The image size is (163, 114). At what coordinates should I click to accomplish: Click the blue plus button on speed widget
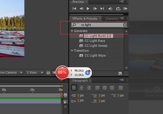pyautogui.click(x=88, y=72)
